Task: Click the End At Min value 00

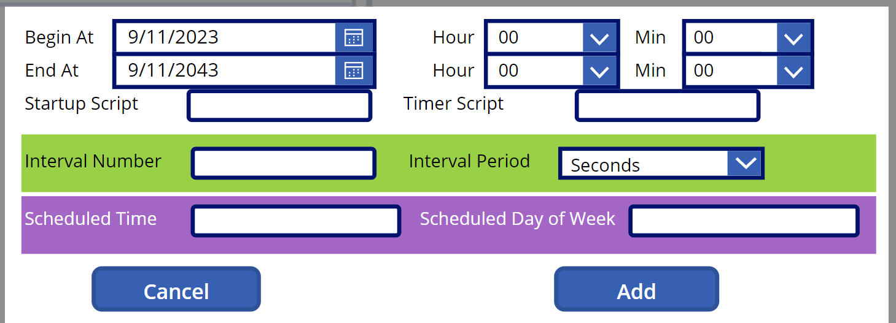Action: point(730,71)
